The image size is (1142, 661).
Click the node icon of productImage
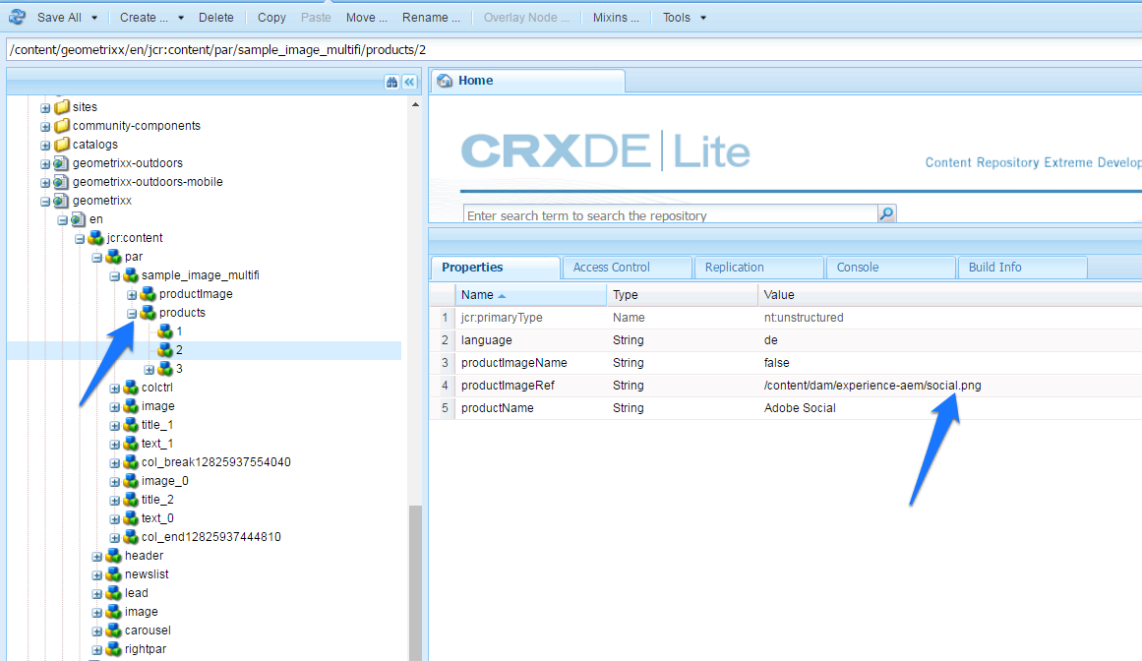[x=149, y=293]
